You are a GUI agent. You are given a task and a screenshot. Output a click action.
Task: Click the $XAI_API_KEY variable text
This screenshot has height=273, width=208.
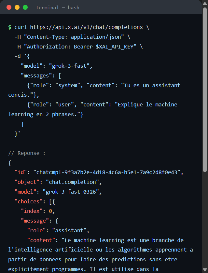click(115, 47)
